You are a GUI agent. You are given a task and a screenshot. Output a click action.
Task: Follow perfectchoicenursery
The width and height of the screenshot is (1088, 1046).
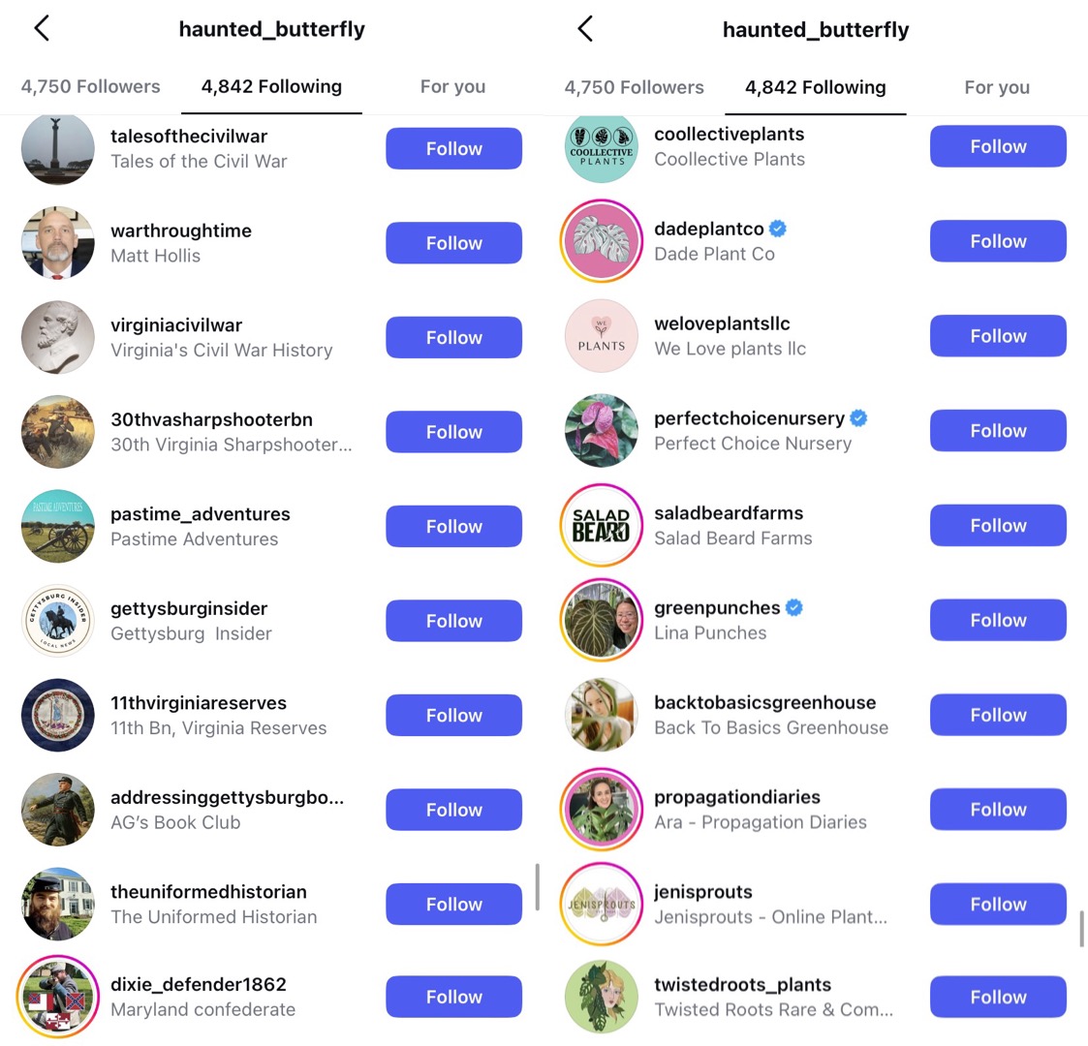click(x=998, y=431)
